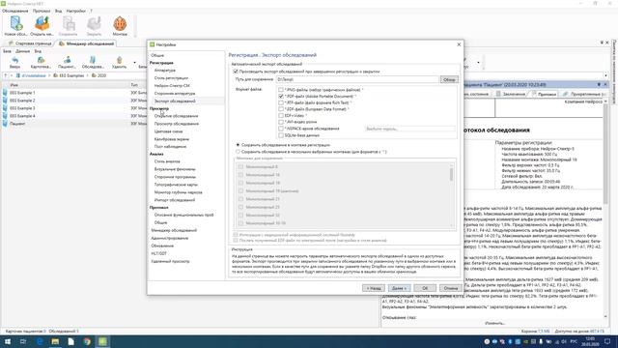This screenshot has width=618, height=348.
Task: Click the Картотека icon in manager toolbar
Action: (x=41, y=60)
